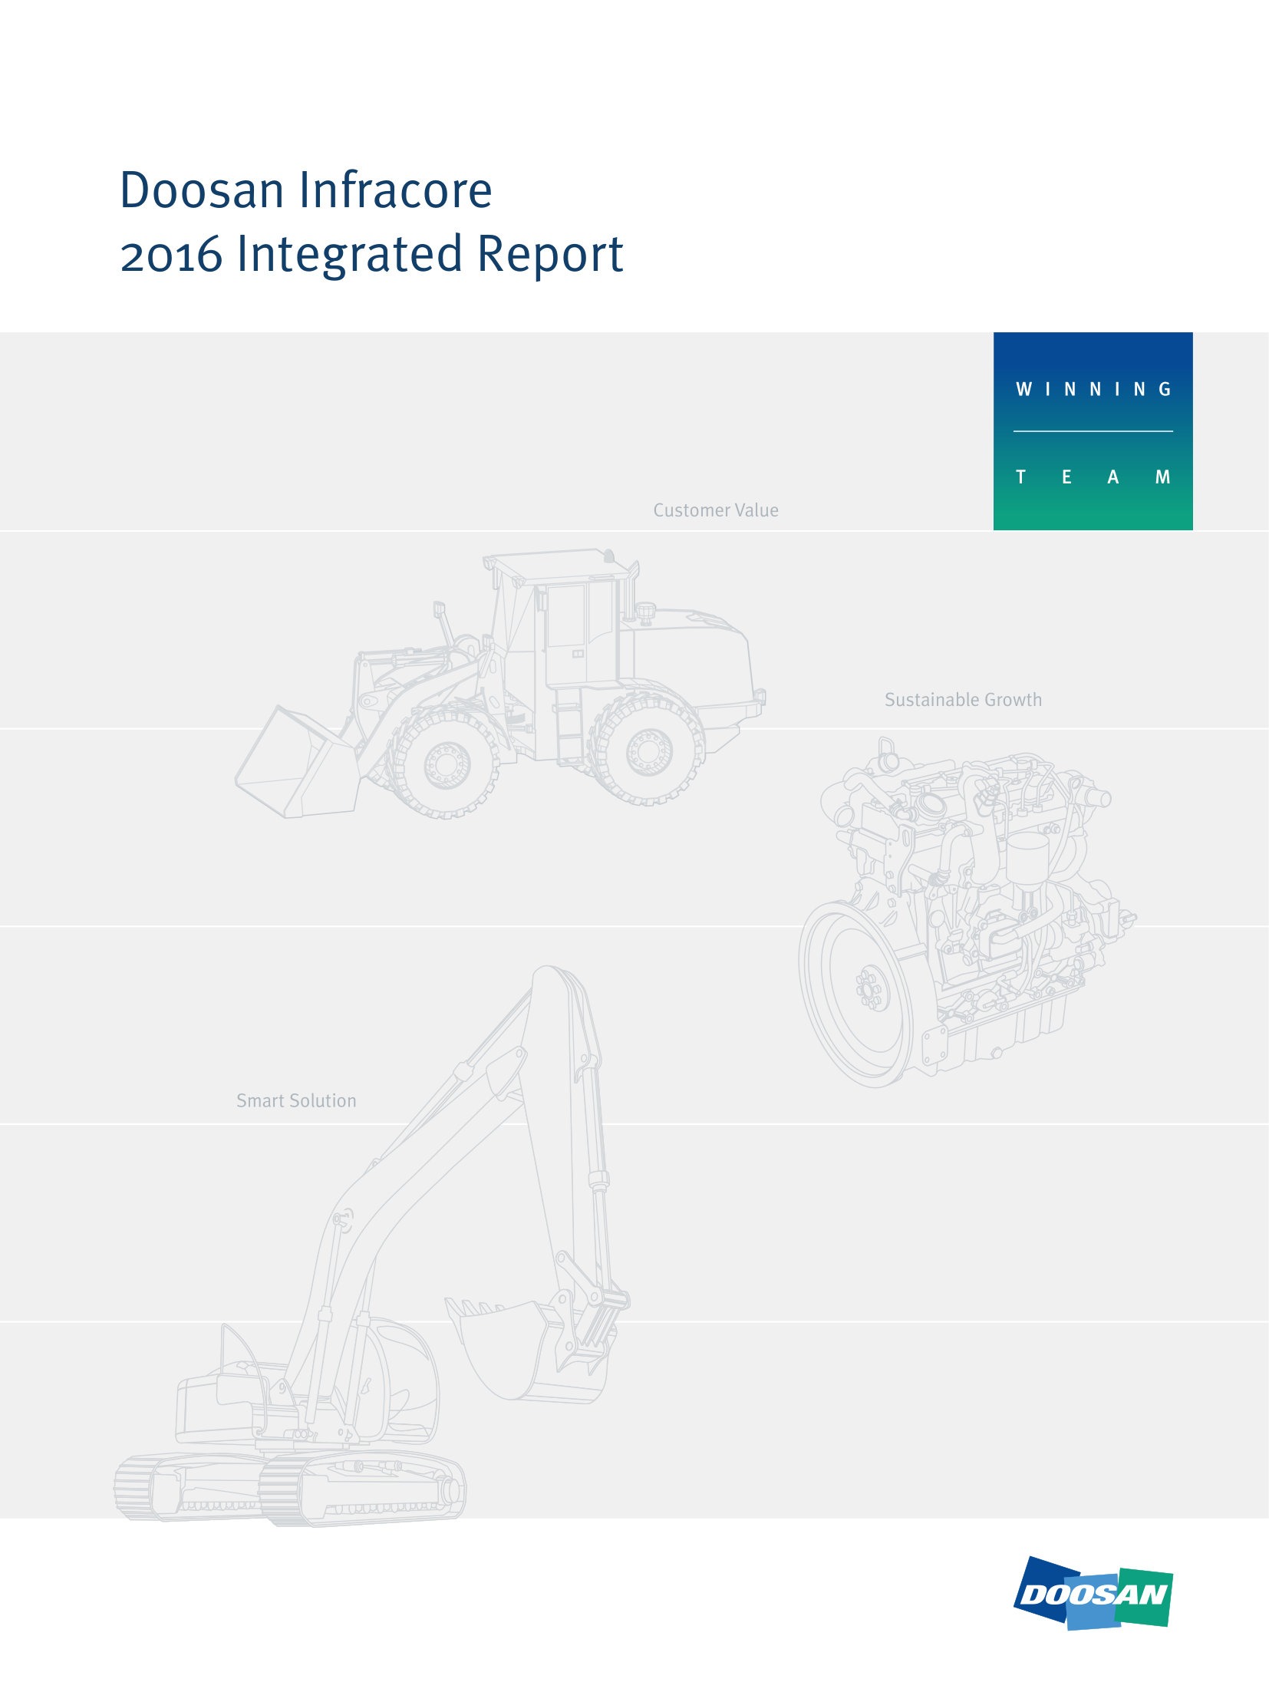This screenshot has height=1692, width=1269.
Task: Click the wheel loader's rear wheel
Action: [648, 750]
